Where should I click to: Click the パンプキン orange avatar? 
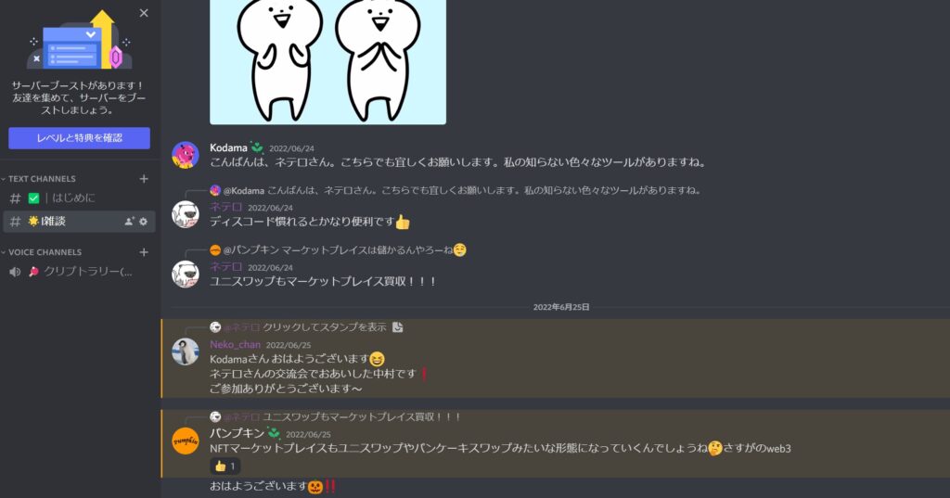coord(186,441)
